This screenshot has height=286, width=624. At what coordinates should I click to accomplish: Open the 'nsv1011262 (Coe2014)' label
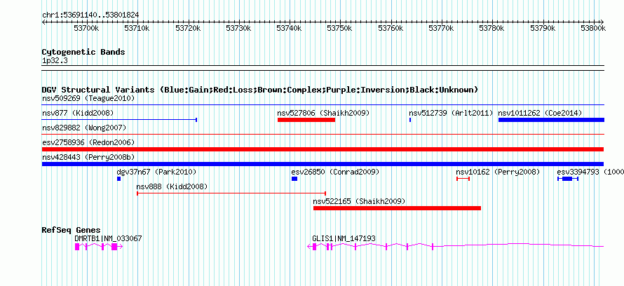(540, 113)
